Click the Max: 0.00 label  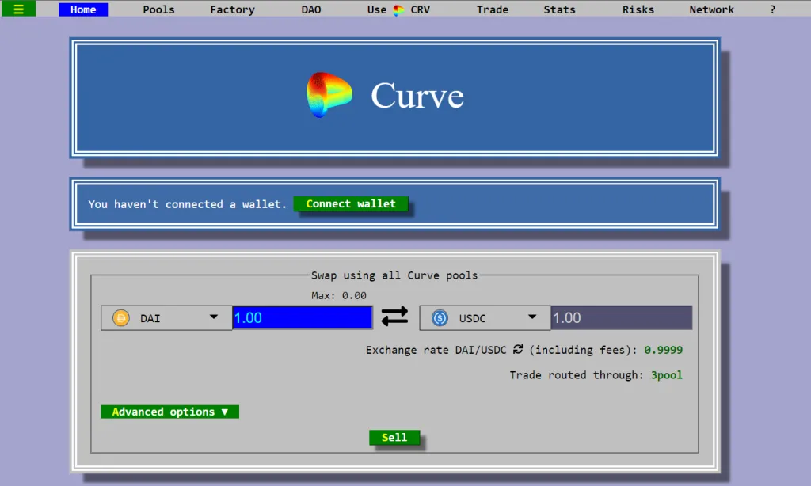[339, 295]
